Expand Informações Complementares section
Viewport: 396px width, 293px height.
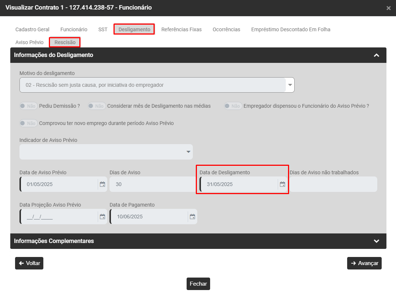(x=376, y=241)
